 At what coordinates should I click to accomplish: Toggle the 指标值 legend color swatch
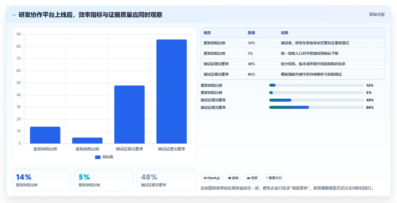(x=98, y=157)
